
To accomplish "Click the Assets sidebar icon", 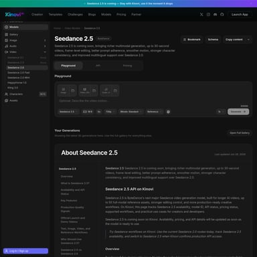I will tap(7, 100).
